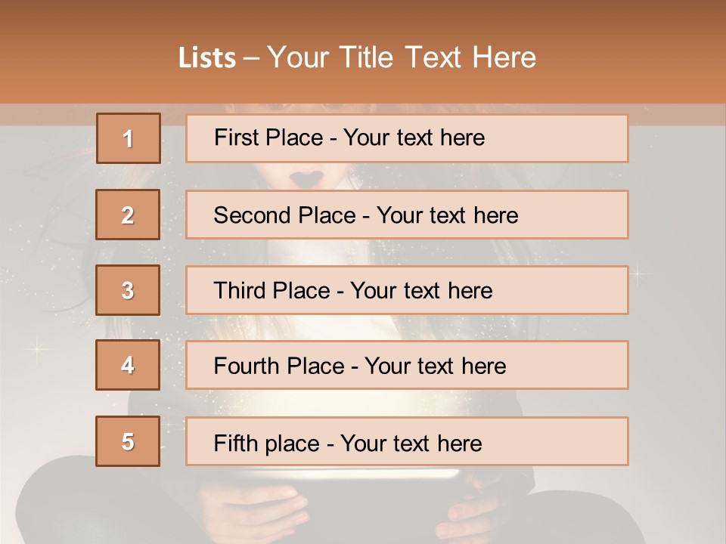The height and width of the screenshot is (544, 726).
Task: Click the "Your Title Text Here" title text
Action: click(x=402, y=57)
